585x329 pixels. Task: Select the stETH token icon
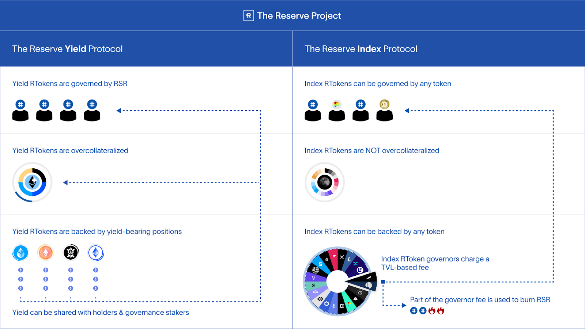20,252
